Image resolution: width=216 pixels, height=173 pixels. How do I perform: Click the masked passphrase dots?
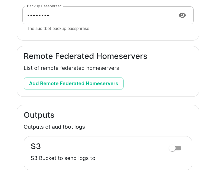click(38, 16)
